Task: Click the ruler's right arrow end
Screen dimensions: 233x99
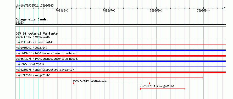Action: pyautogui.click(x=225, y=8)
